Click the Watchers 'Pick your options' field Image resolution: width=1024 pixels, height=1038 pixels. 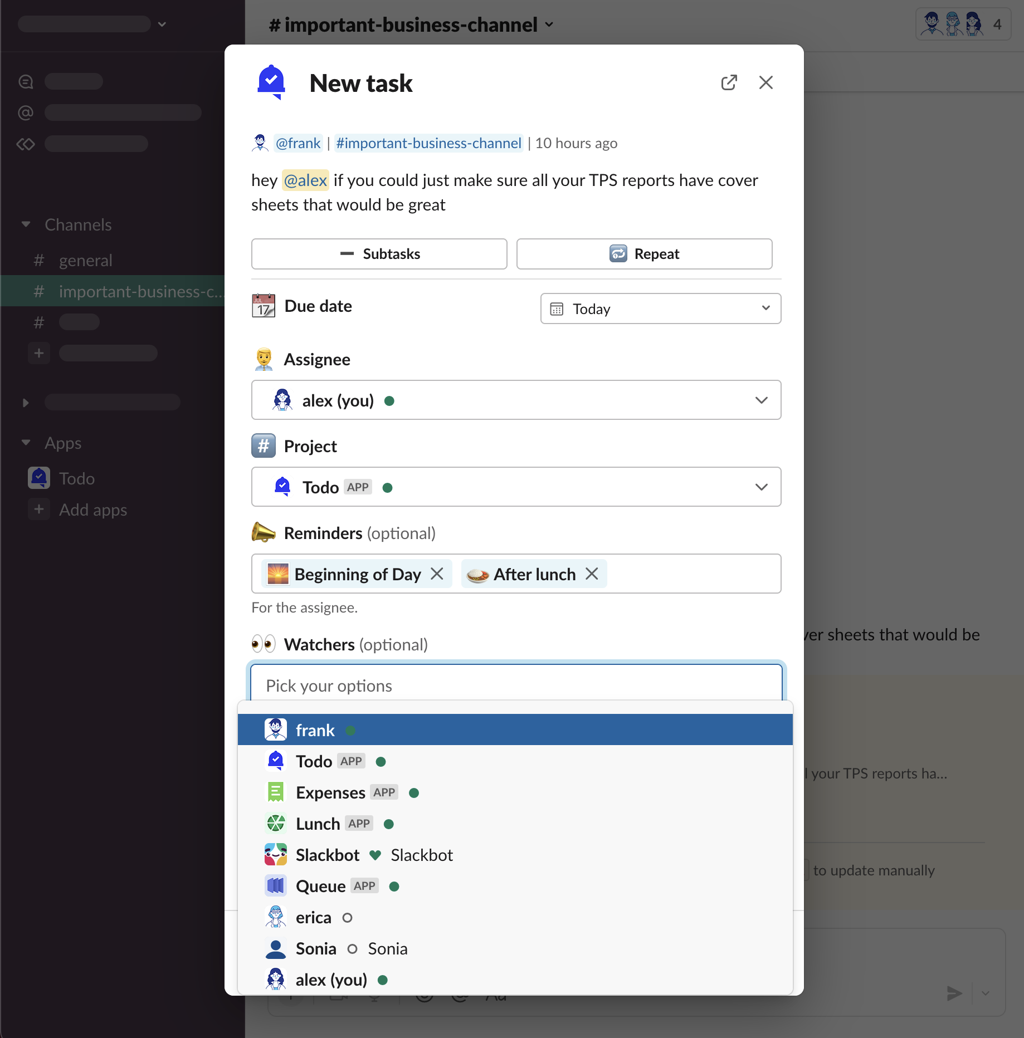(x=516, y=686)
